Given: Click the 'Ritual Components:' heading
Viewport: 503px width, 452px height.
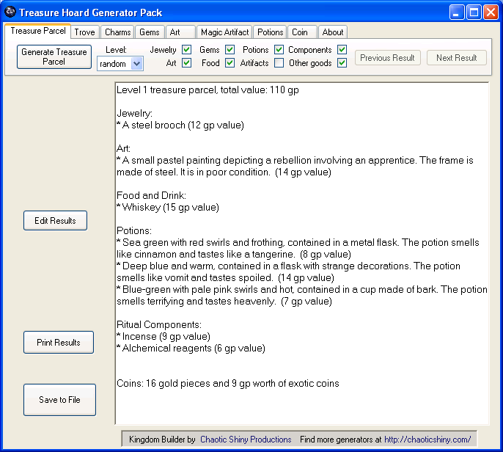Looking at the screenshot, I should click(x=159, y=324).
